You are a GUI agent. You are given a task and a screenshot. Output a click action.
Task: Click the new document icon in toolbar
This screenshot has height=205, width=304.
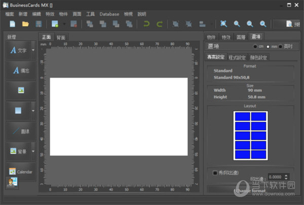click(12, 24)
